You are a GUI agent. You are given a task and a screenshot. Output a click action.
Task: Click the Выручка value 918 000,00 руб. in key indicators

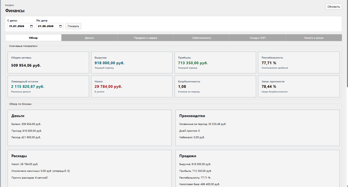pos(109,63)
